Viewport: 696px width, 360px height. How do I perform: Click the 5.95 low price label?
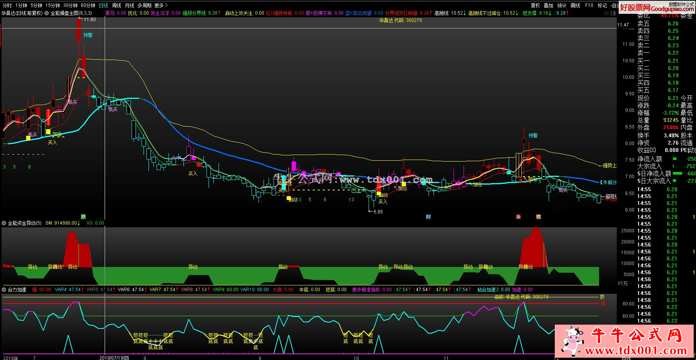coord(378,212)
